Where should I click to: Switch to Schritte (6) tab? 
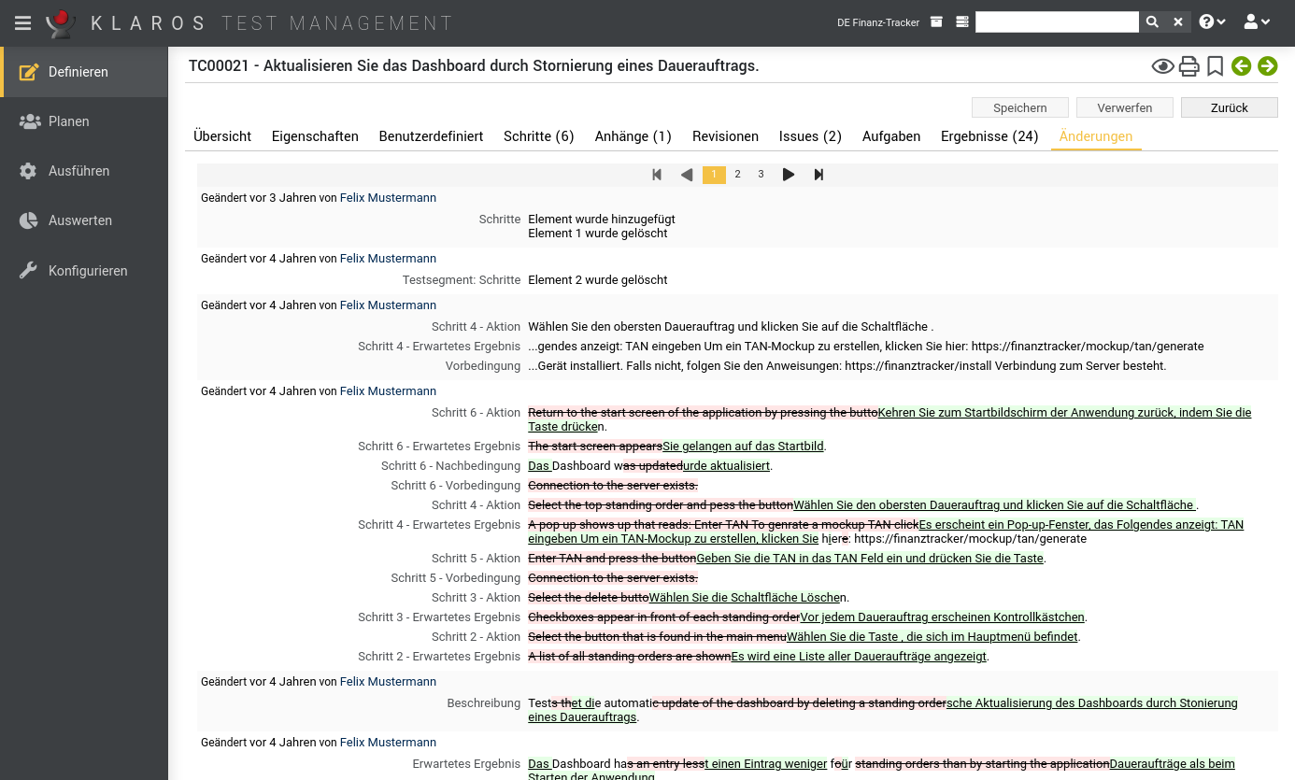[539, 136]
